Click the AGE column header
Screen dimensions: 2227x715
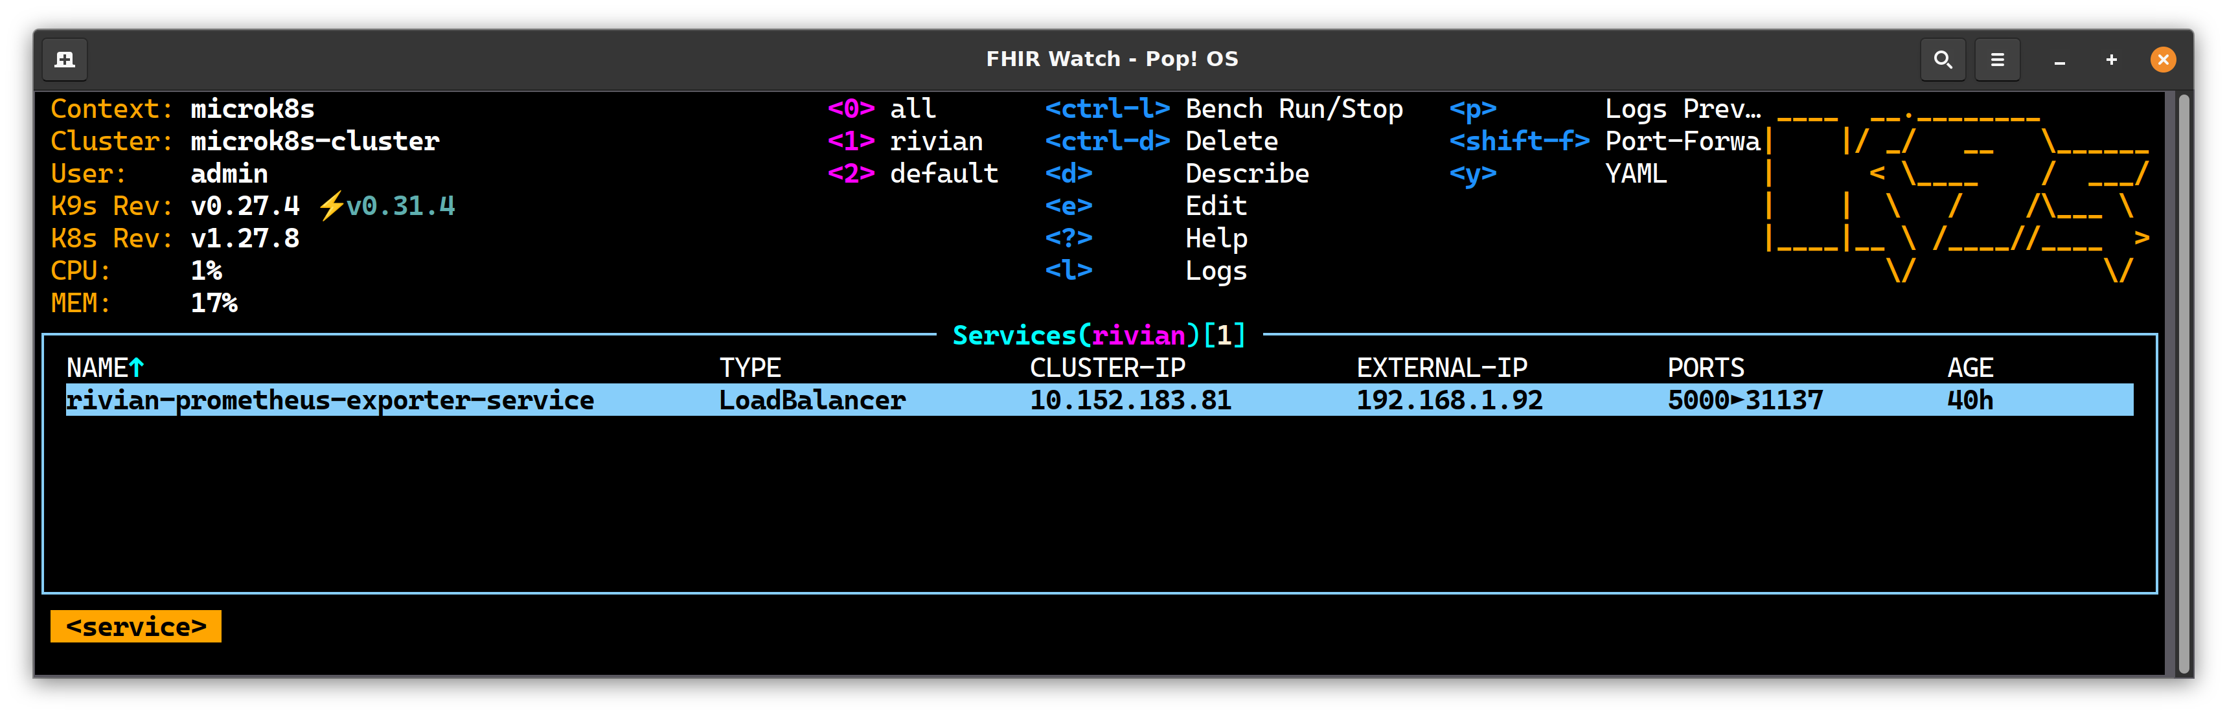(x=1969, y=367)
